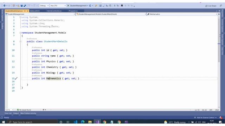Close the StudentMarkDetails.cs tab

(x=27, y=11)
